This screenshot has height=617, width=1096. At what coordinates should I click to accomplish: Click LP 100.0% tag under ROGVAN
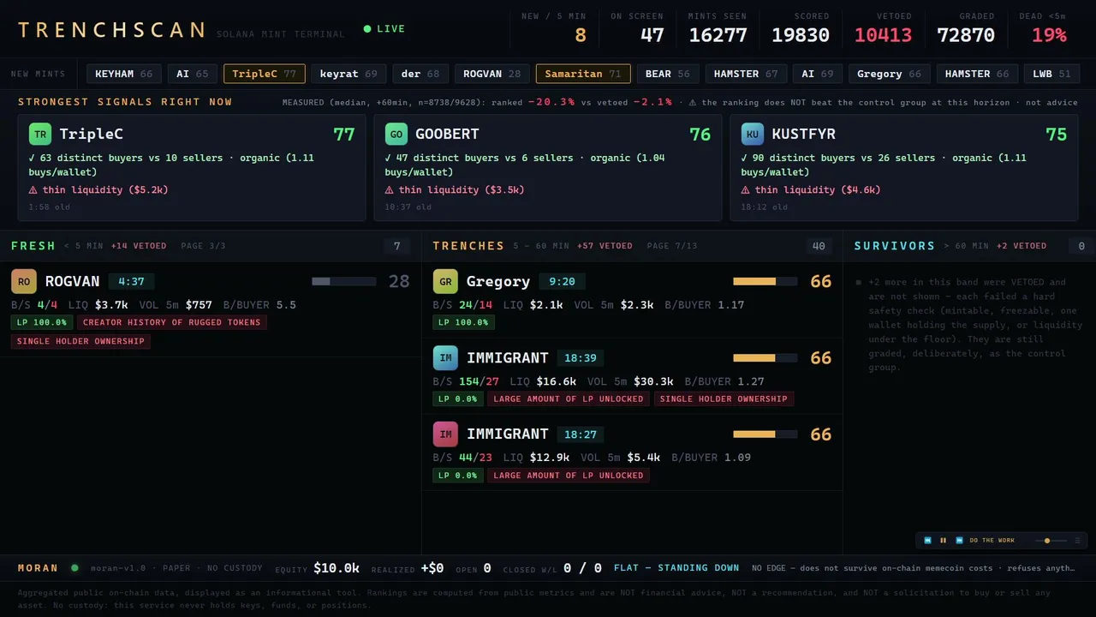click(x=42, y=322)
